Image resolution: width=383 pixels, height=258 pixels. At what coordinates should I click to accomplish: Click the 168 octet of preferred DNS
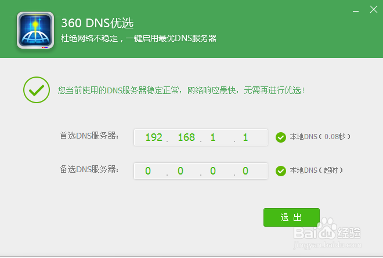pyautogui.click(x=186, y=137)
